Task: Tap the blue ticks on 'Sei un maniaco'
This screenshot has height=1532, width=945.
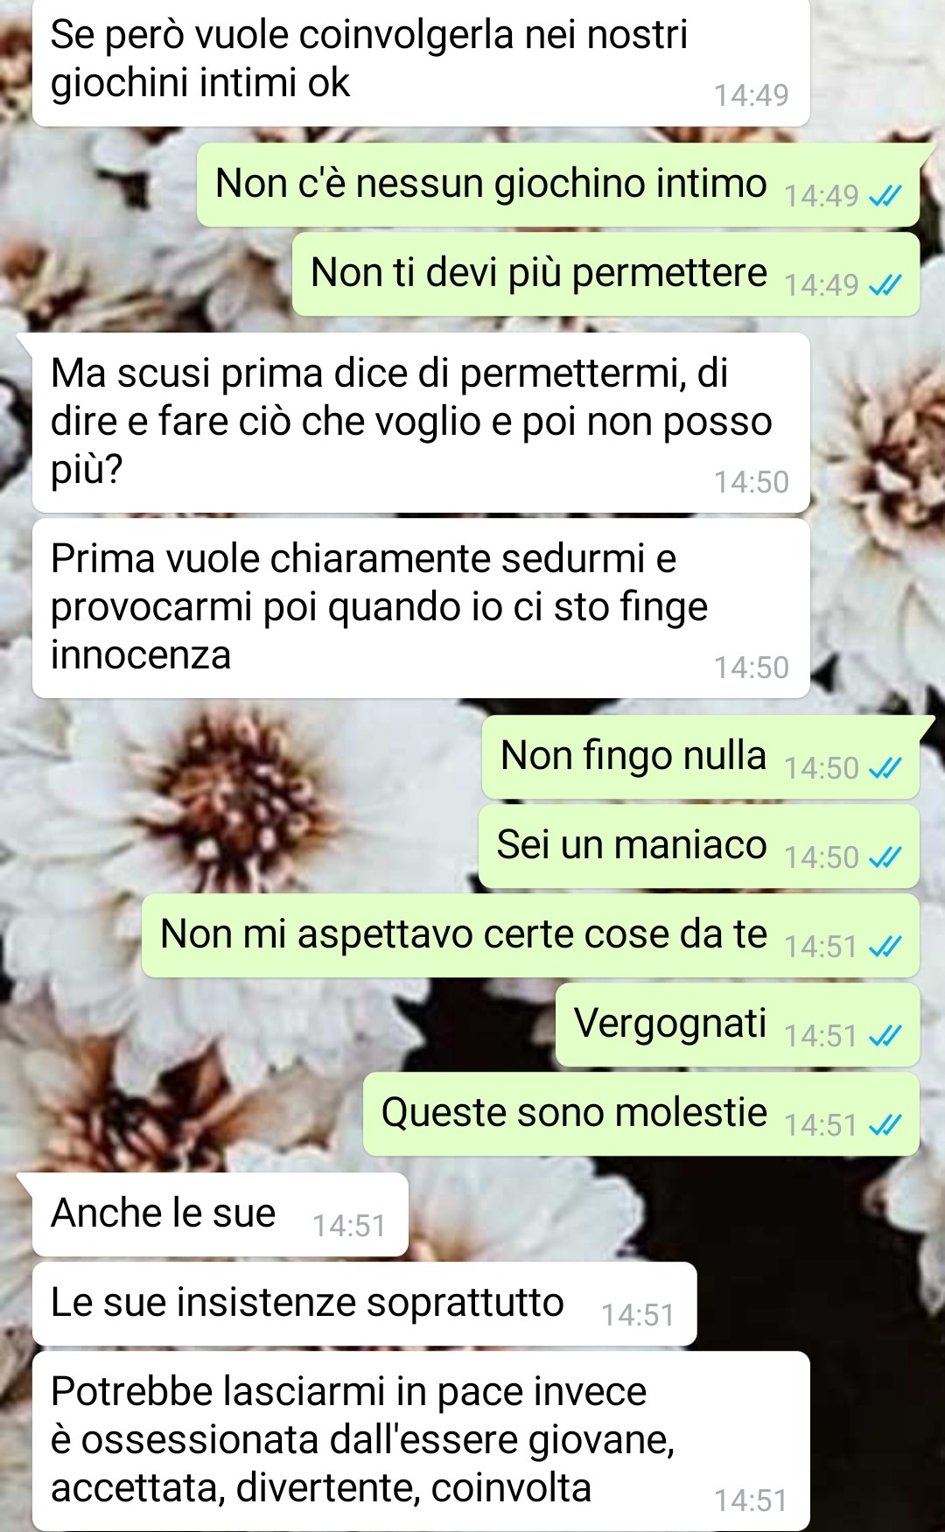Action: [x=885, y=858]
